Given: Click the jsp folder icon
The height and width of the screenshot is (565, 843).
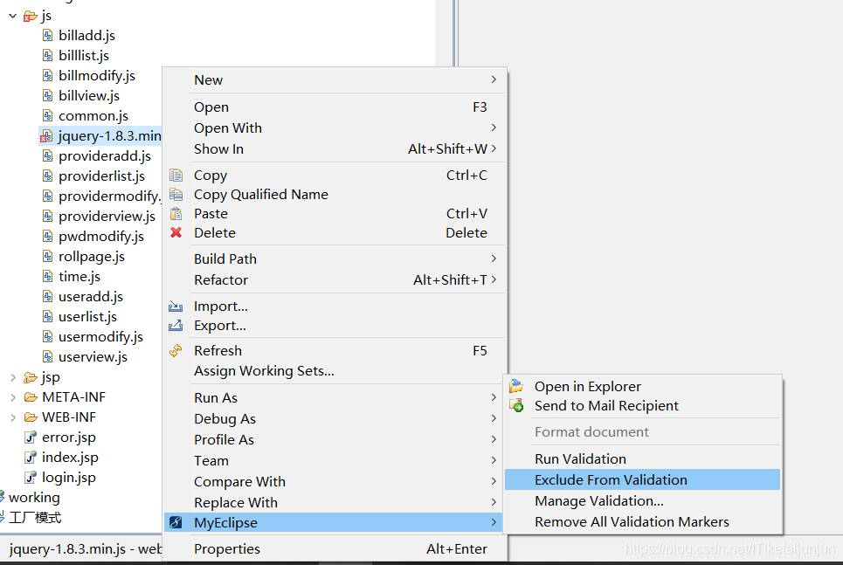Looking at the screenshot, I should pos(31,377).
